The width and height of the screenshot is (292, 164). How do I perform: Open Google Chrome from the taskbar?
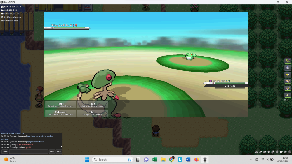pos(171,160)
